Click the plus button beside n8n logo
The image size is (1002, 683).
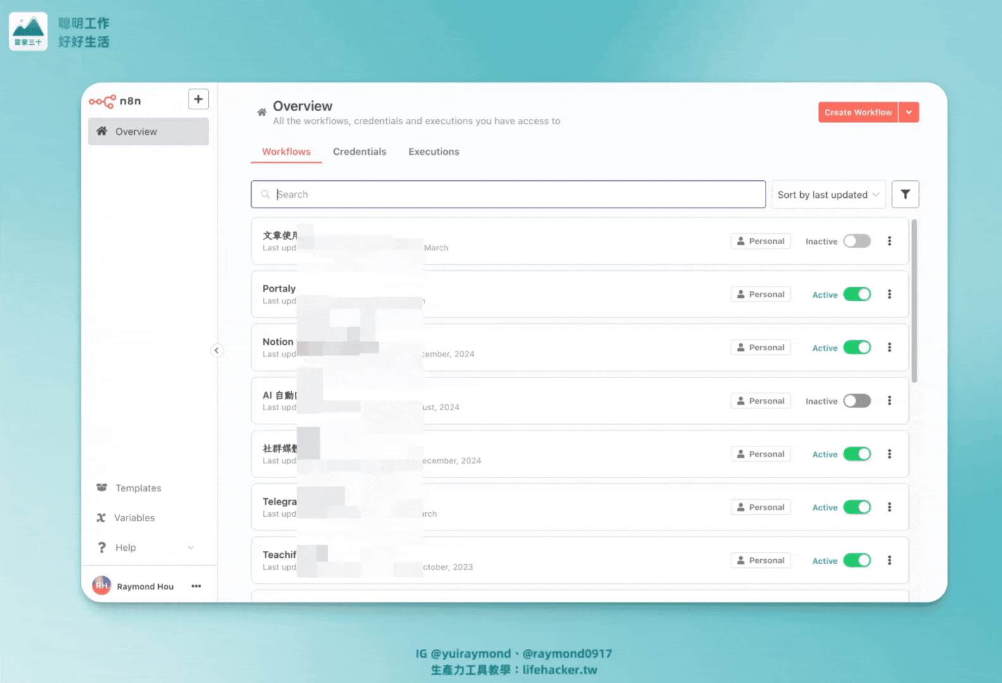198,99
